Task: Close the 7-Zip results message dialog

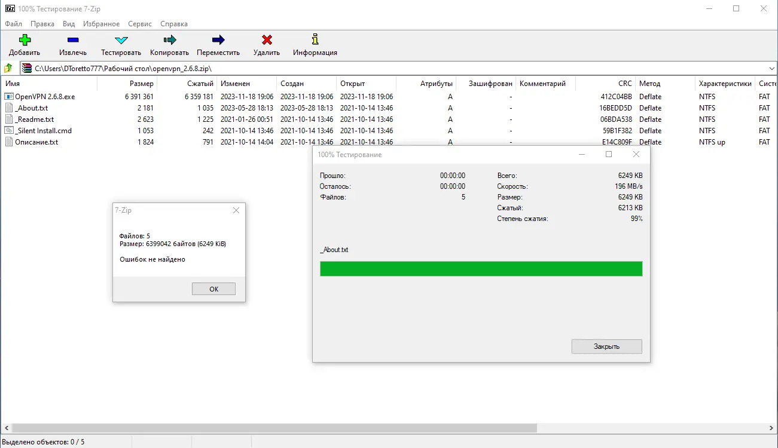Action: click(x=236, y=210)
